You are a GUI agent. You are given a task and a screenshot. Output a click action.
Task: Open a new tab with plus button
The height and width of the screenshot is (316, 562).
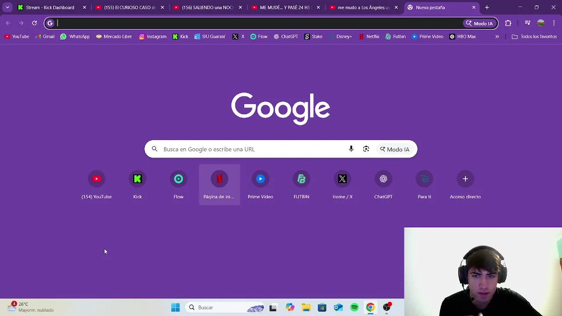pos(487,7)
